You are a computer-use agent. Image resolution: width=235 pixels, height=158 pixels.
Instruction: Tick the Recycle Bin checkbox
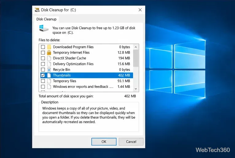pyautogui.click(x=43, y=70)
